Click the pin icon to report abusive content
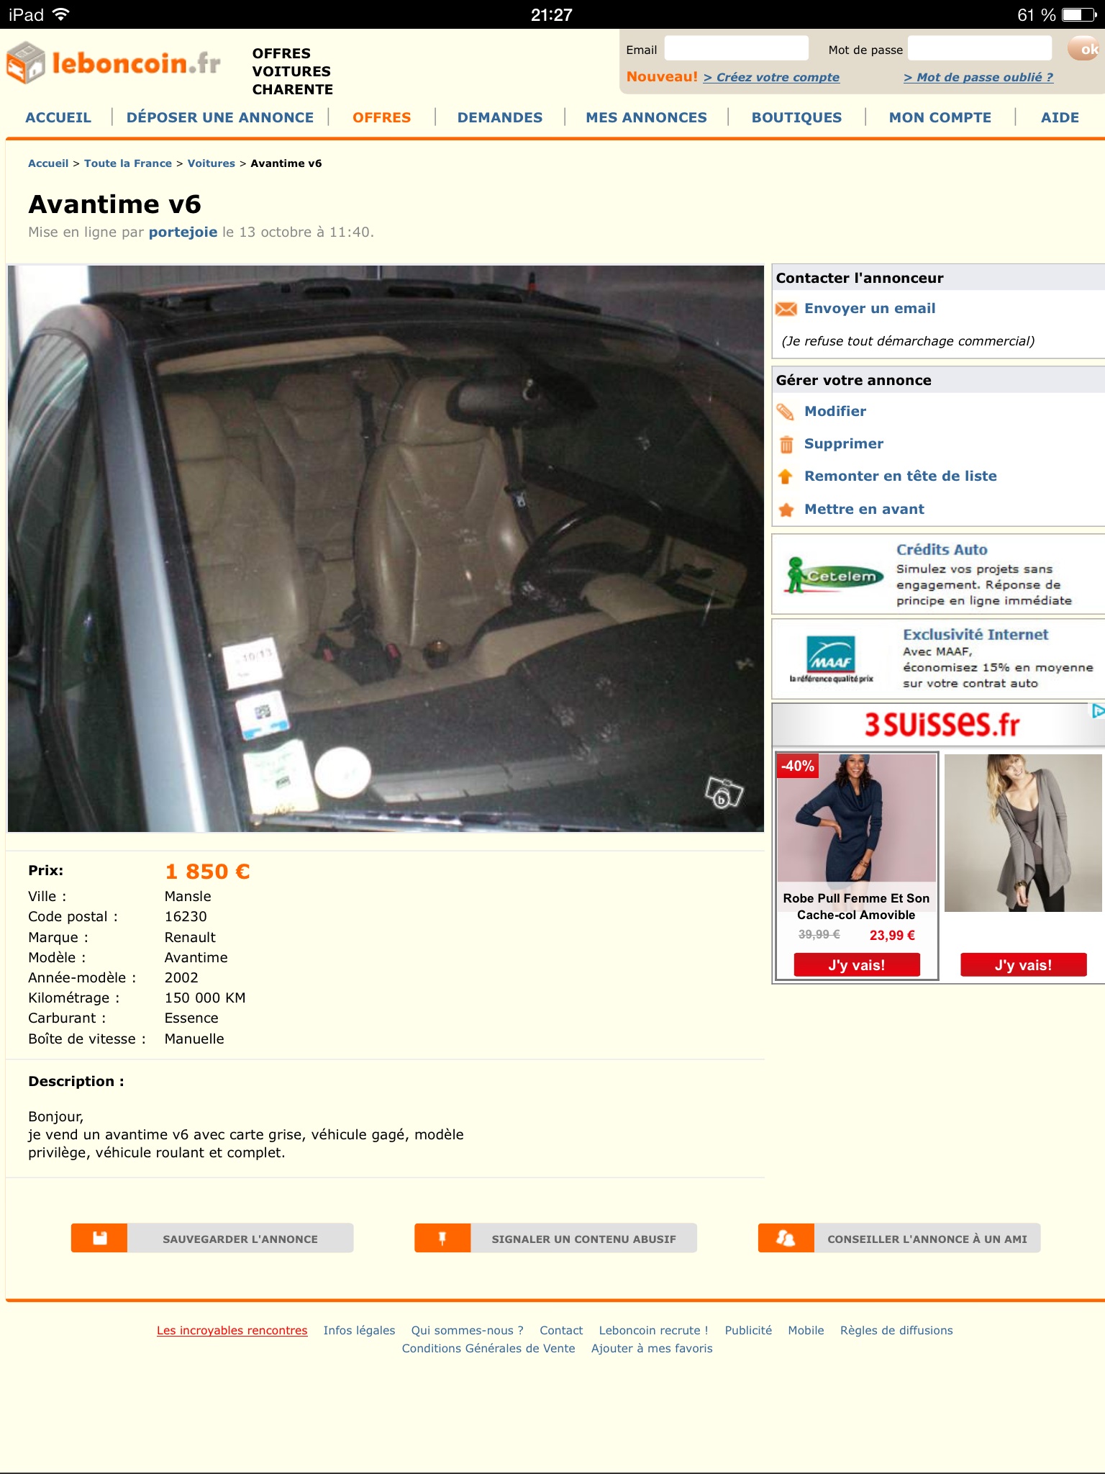Viewport: 1105px width, 1474px height. click(x=442, y=1238)
